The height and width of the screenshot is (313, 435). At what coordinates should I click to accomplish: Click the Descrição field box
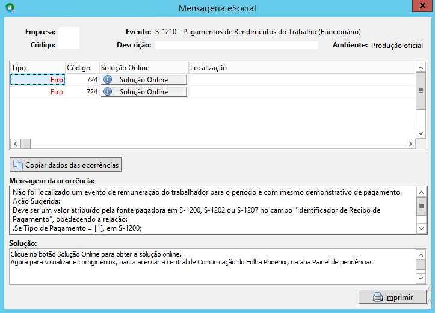236,45
